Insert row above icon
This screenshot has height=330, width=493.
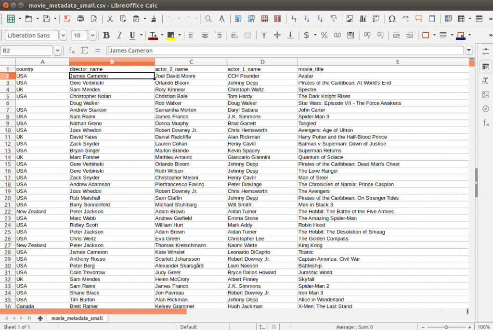point(238,19)
